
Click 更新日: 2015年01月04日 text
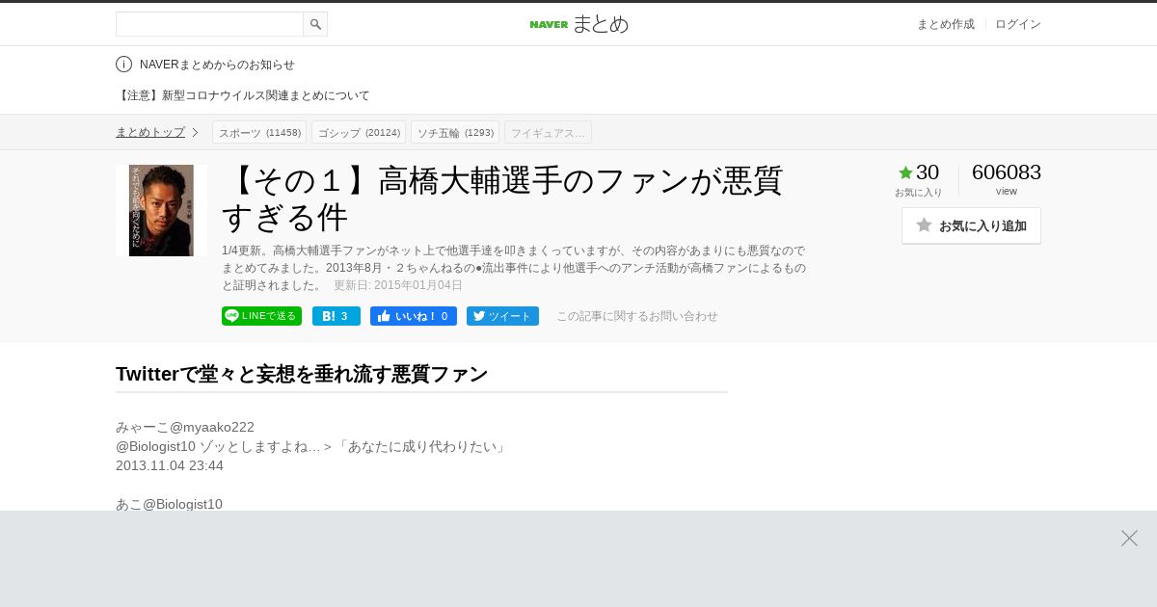(x=398, y=285)
